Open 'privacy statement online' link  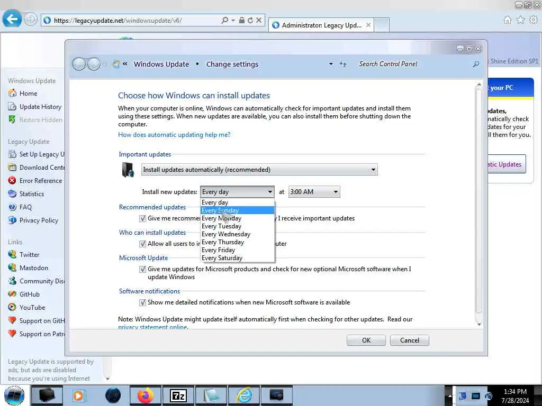click(153, 327)
